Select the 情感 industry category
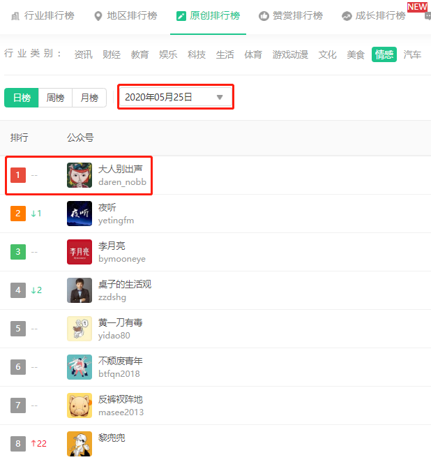Screen dimensions: 431x462 tap(384, 54)
